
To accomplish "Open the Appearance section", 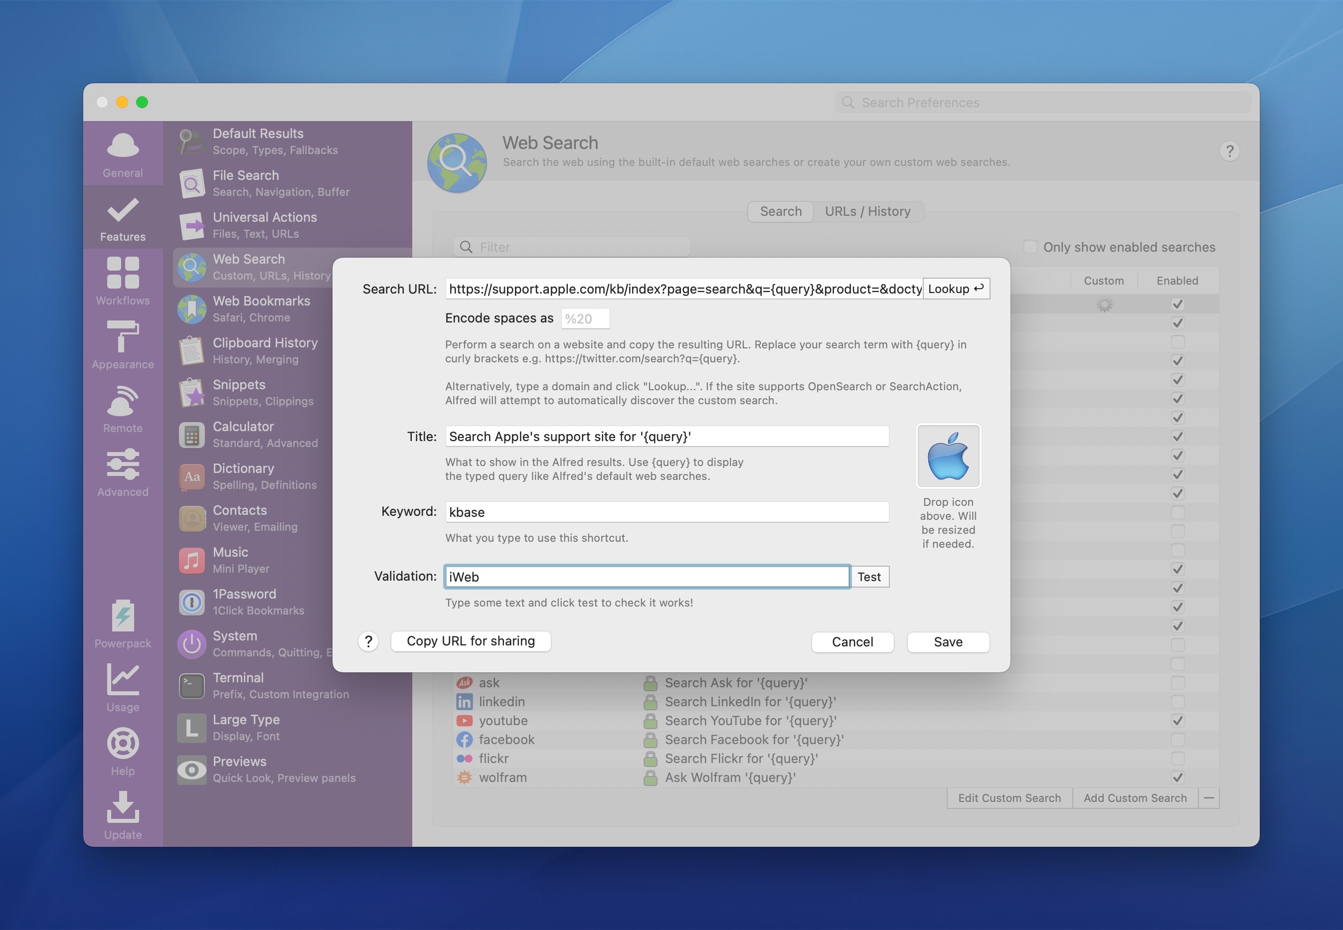I will click(123, 345).
